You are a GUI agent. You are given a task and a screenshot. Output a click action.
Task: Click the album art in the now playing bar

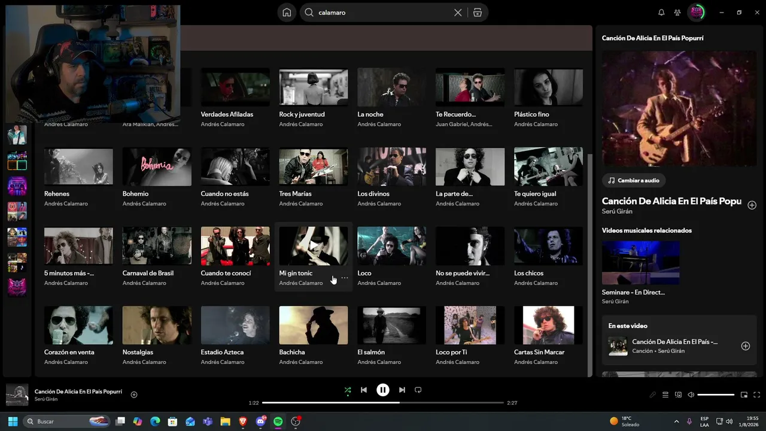point(17,395)
